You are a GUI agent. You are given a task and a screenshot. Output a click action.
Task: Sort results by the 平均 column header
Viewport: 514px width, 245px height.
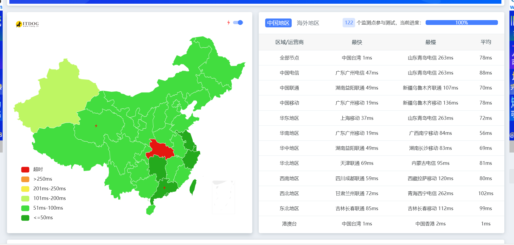[486, 42]
